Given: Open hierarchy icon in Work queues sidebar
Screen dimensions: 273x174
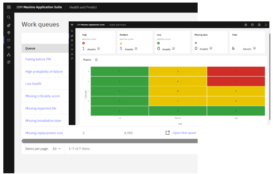Looking at the screenshot, I should (x=9, y=55).
